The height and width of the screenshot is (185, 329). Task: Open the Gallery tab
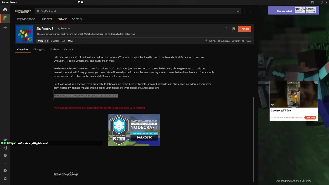pos(54,49)
